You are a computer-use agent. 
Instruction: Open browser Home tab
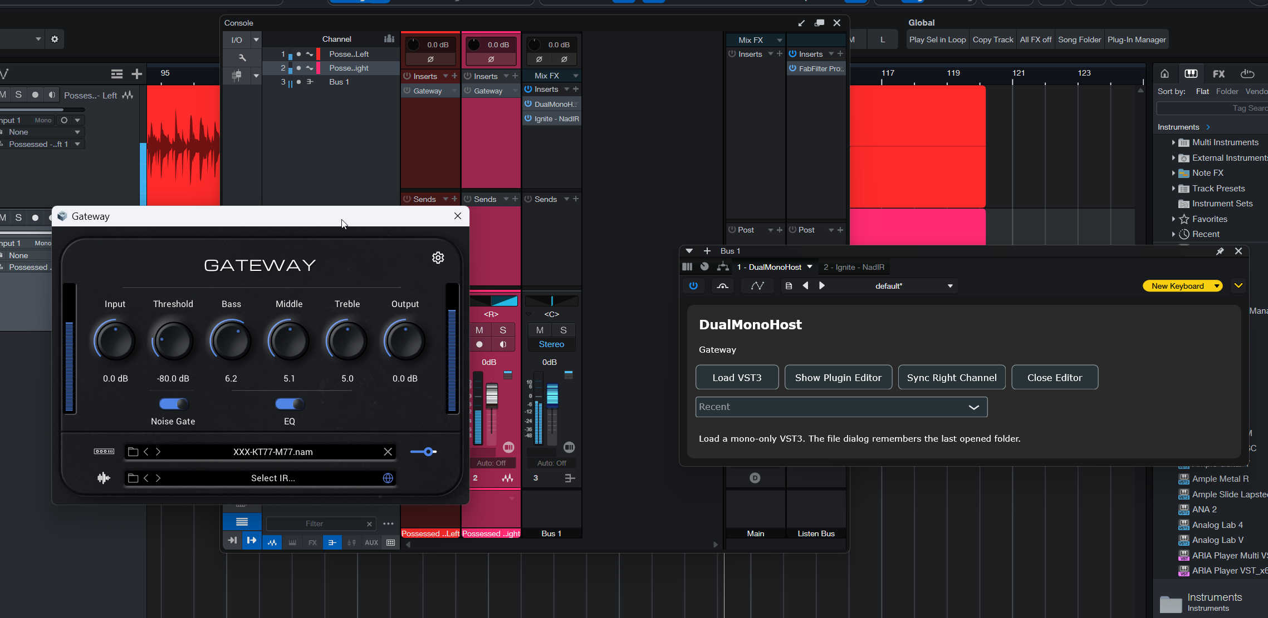(1164, 73)
